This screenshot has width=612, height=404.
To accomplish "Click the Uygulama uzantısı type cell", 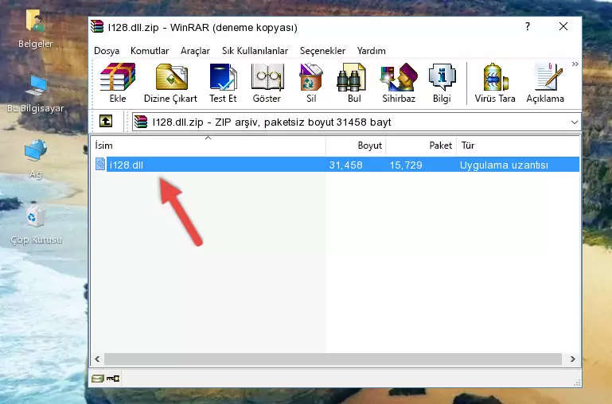I will point(504,165).
